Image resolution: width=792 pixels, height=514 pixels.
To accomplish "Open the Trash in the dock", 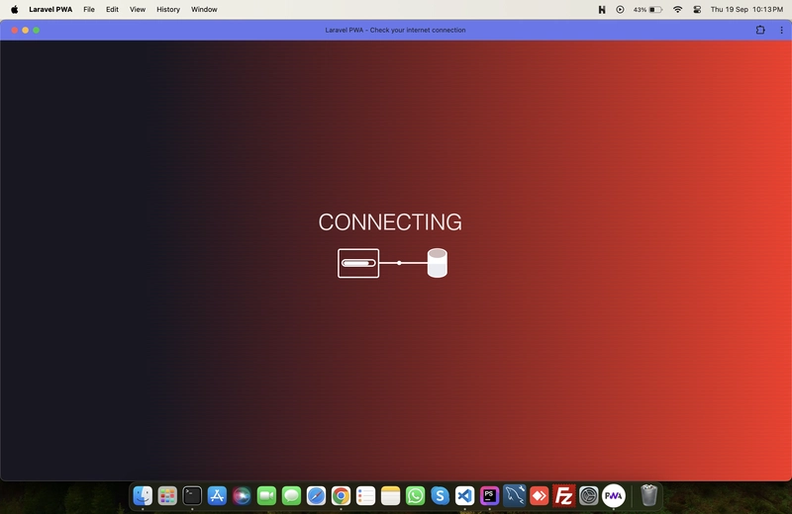I will coord(649,495).
